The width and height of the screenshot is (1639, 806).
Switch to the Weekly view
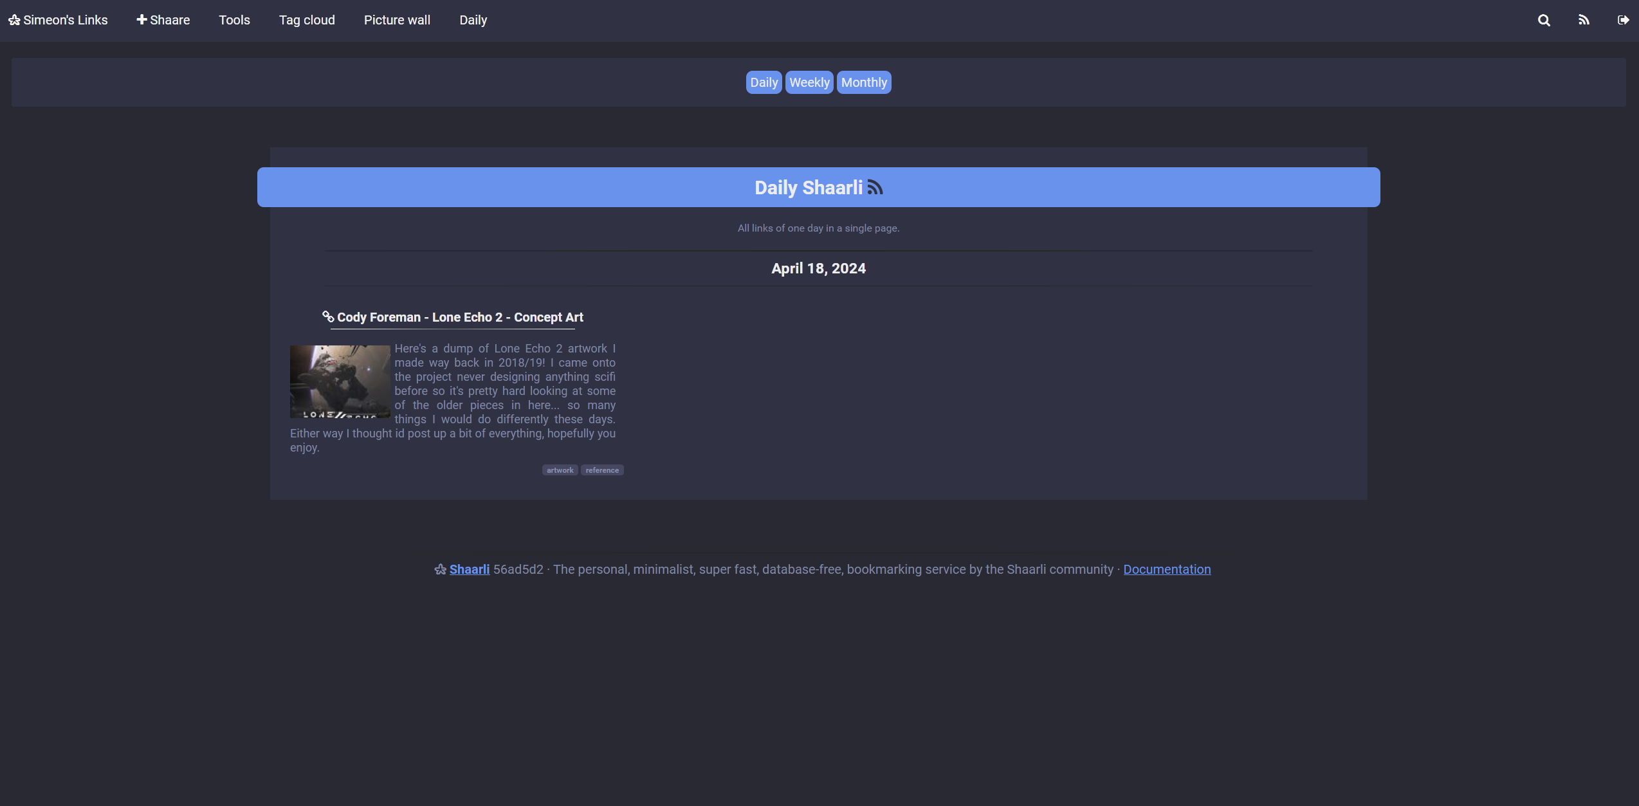coord(809,82)
